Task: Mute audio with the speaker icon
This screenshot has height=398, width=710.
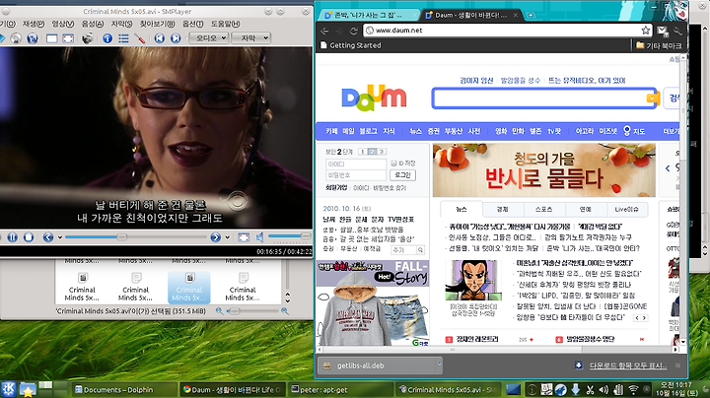Action: pyautogui.click(x=260, y=237)
